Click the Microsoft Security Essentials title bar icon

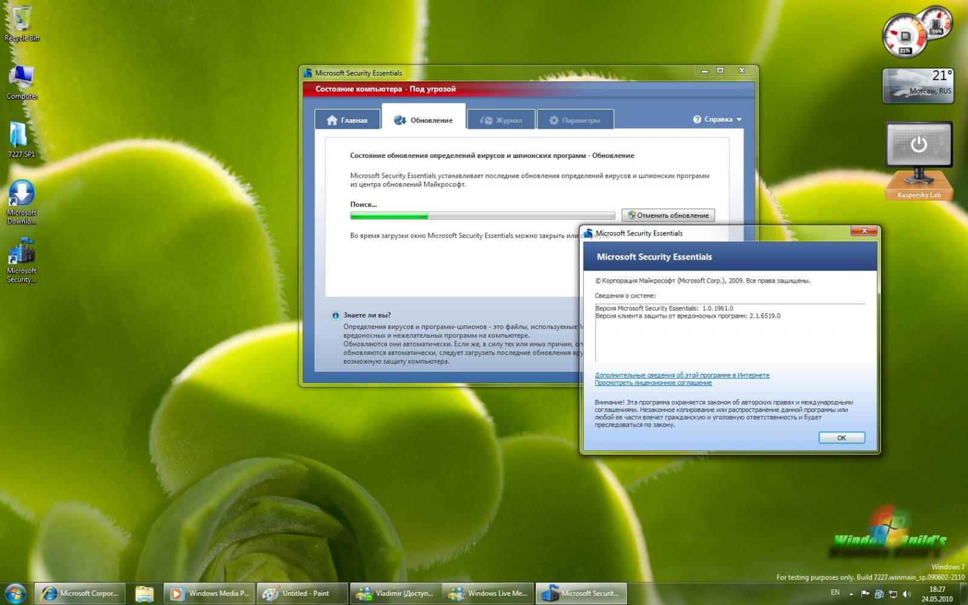[x=307, y=73]
